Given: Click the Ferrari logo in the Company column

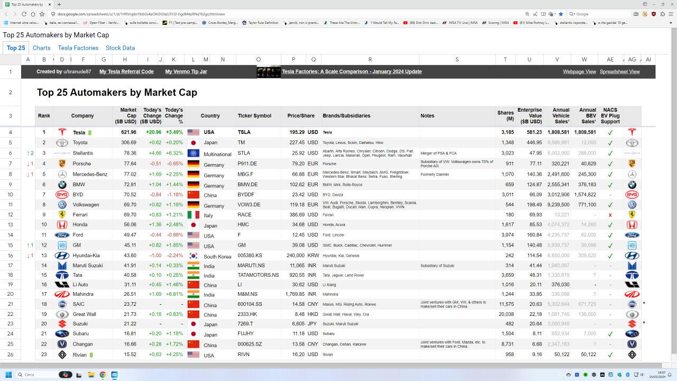Looking at the screenshot, I should click(62, 215).
